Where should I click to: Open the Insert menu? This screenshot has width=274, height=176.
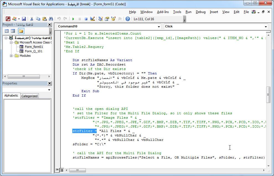coord(214,12)
